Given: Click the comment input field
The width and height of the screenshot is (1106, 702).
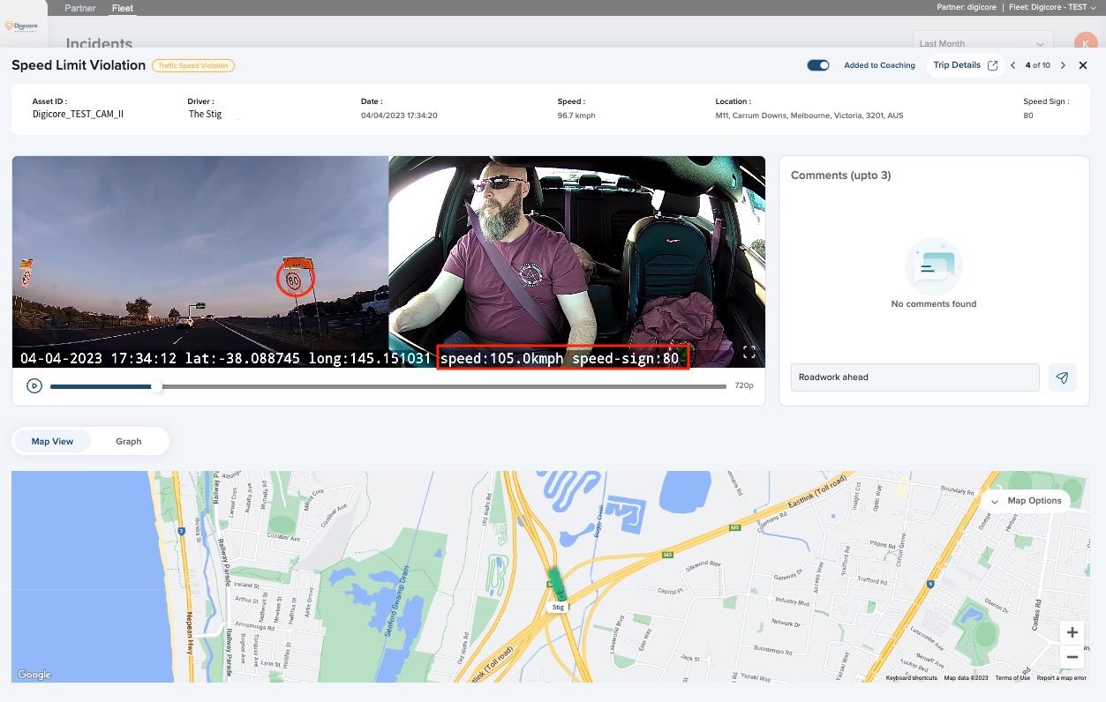Looking at the screenshot, I should [914, 377].
